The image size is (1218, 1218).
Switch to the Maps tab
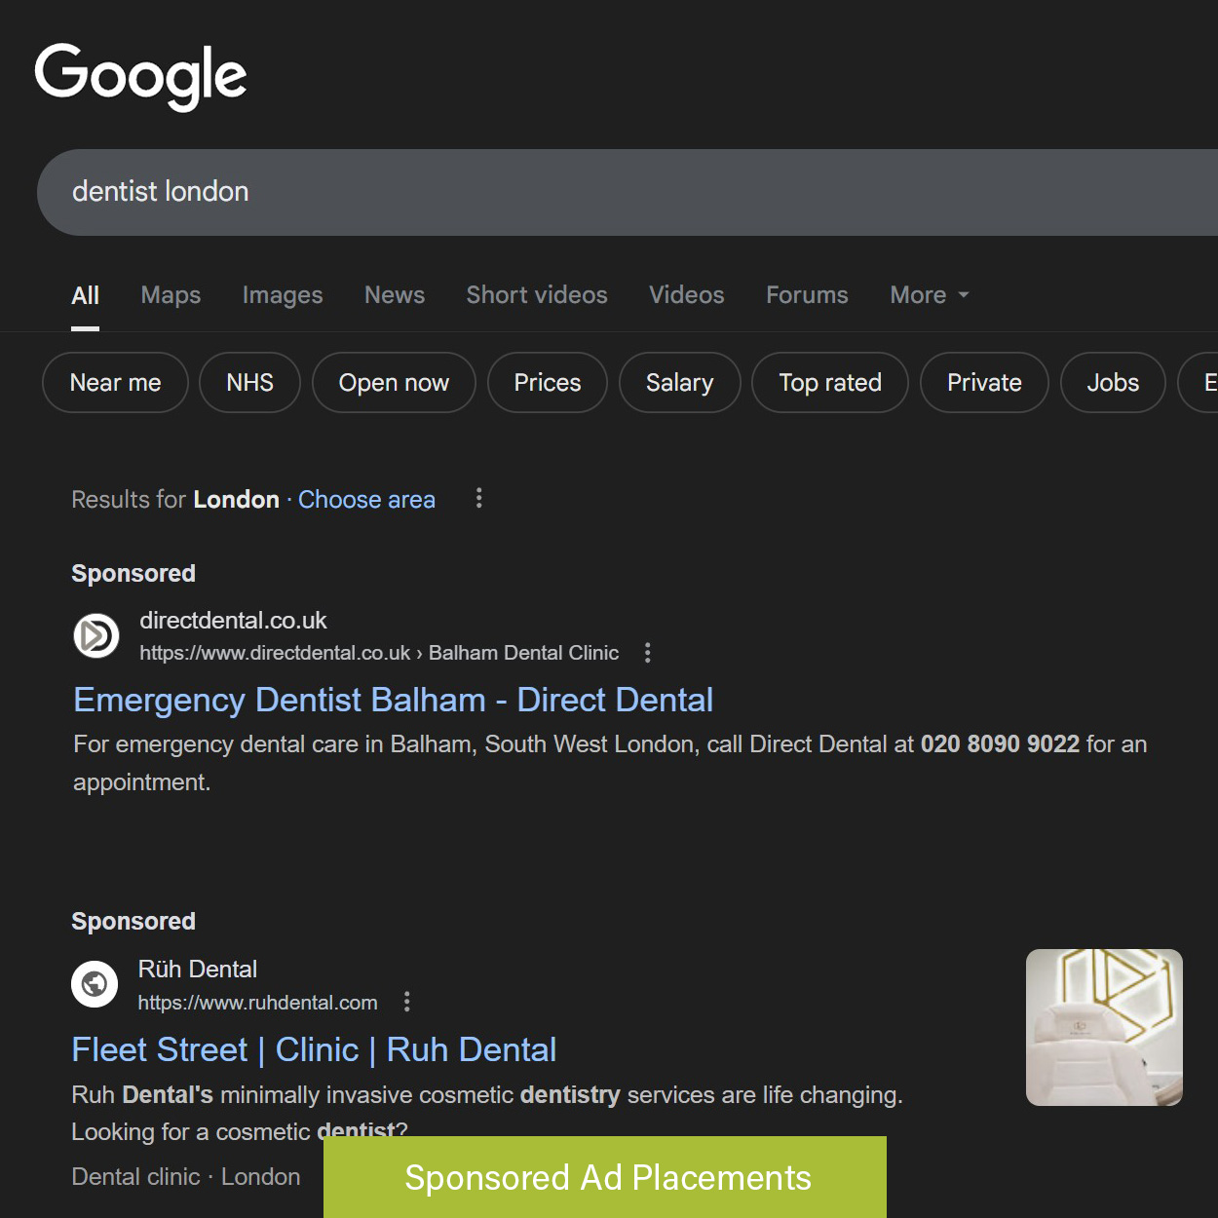[x=171, y=295]
